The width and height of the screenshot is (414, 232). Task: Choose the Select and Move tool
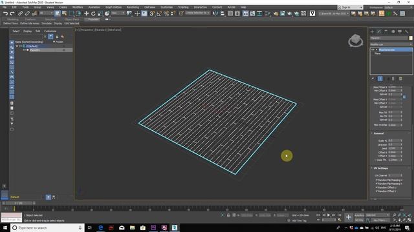[86, 14]
